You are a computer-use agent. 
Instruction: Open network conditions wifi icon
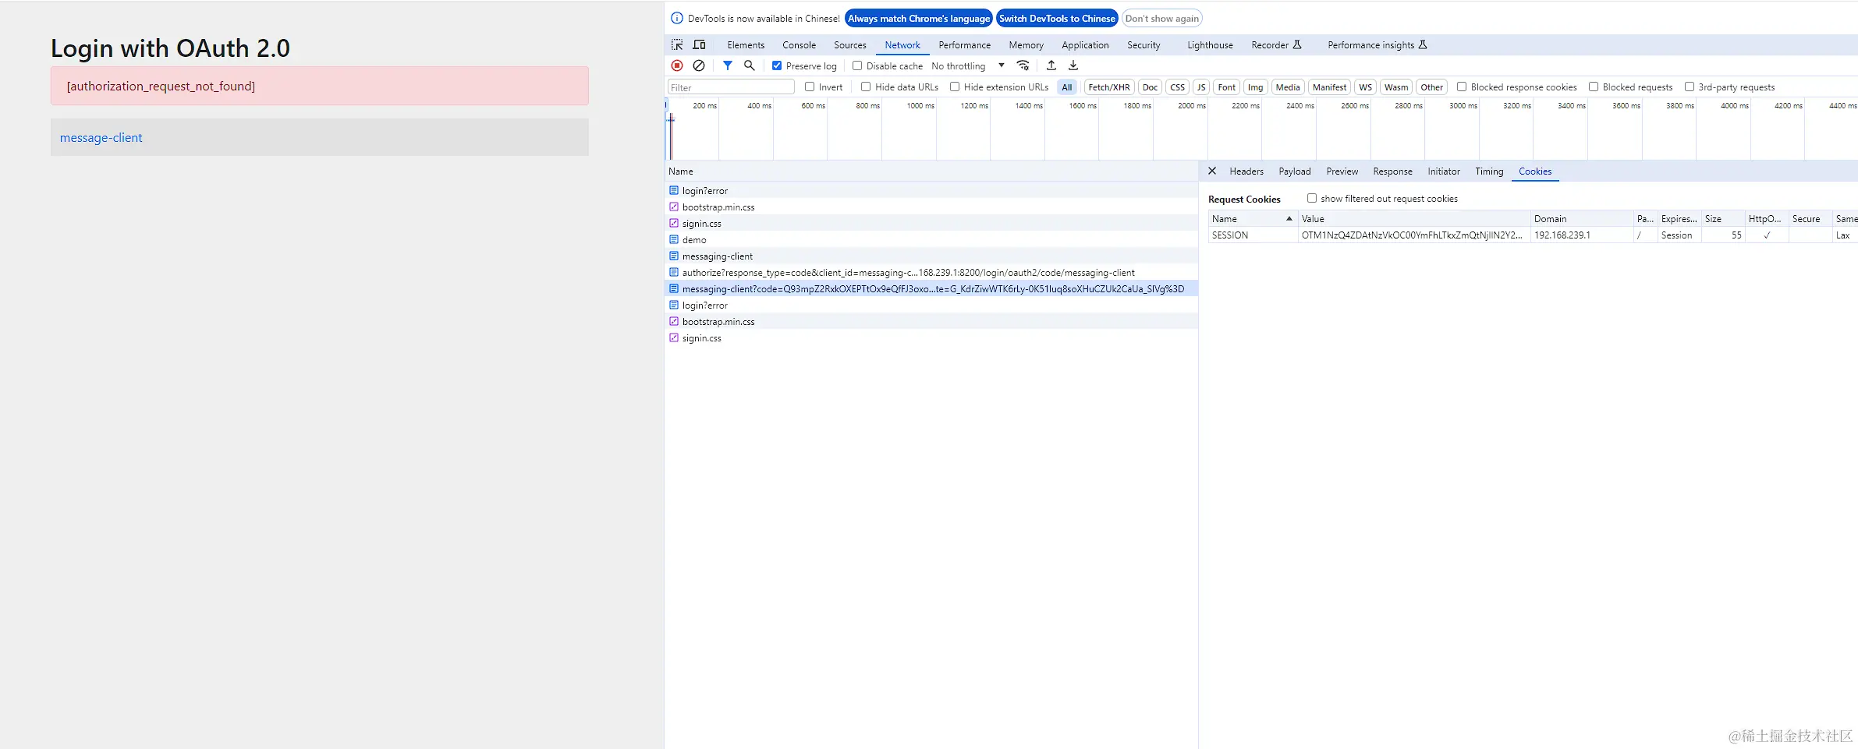click(x=1023, y=66)
